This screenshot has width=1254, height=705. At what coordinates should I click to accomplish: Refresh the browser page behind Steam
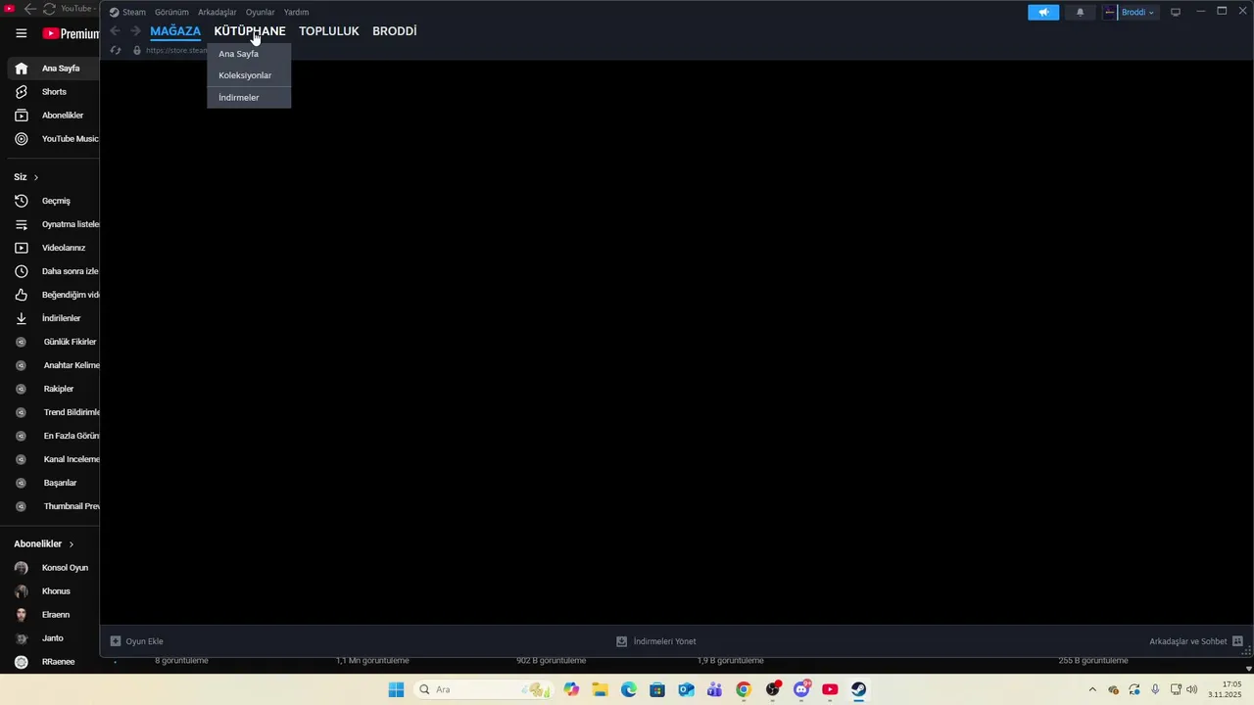[49, 8]
